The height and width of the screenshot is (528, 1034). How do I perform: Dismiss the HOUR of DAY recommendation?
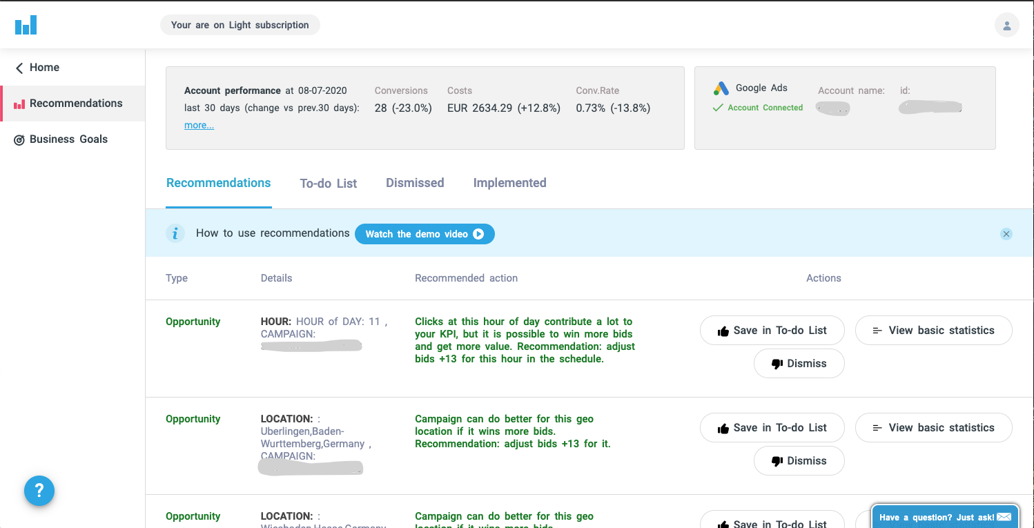tap(799, 364)
